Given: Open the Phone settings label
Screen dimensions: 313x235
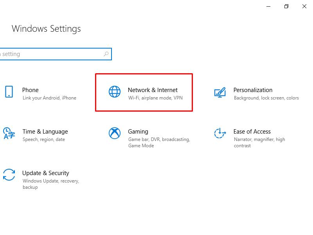Looking at the screenshot, I should (x=31, y=90).
